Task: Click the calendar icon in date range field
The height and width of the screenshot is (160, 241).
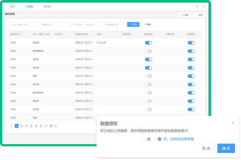Action: (x=72, y=24)
